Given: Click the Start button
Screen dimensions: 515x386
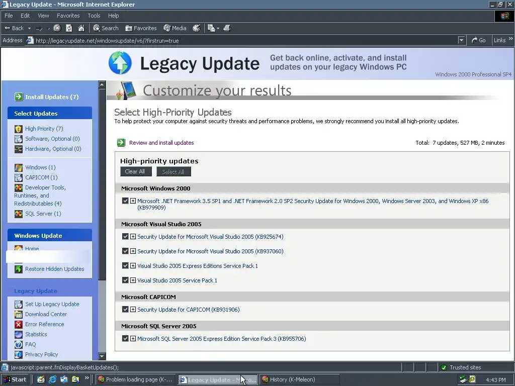Looking at the screenshot, I should 15,379.
